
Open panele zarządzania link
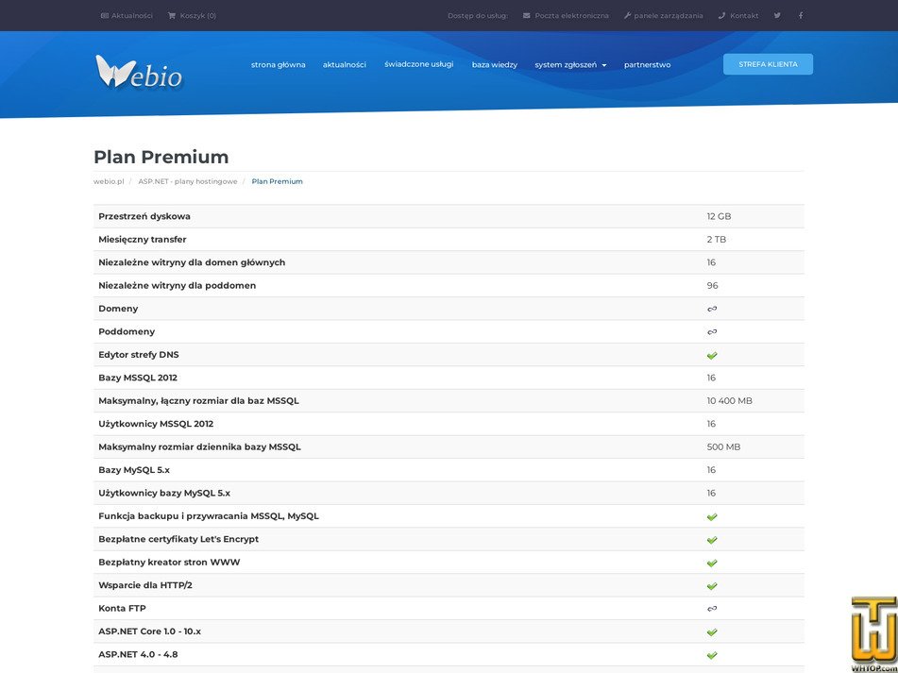(x=663, y=15)
